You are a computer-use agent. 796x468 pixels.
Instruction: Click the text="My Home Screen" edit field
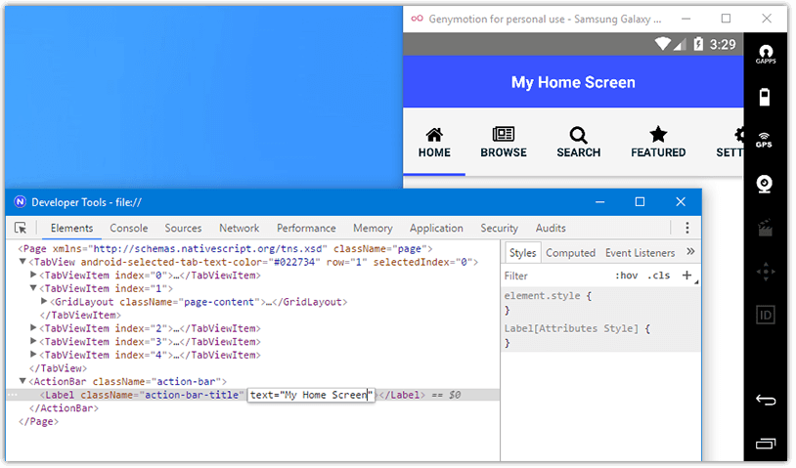[x=311, y=395]
